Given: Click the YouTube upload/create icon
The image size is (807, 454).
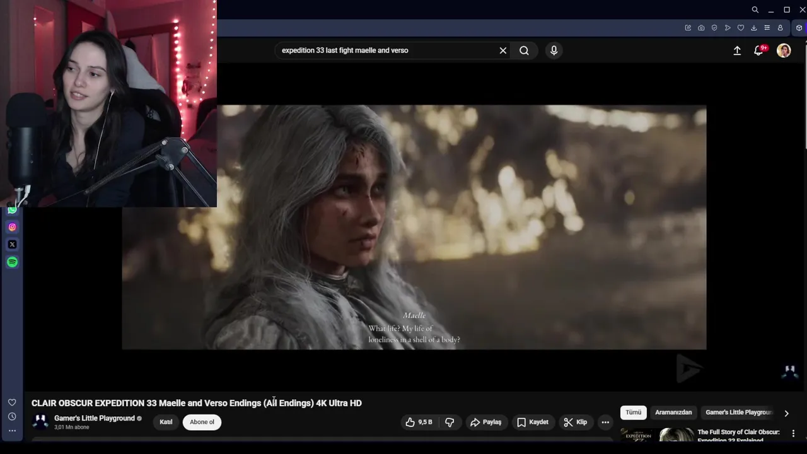Looking at the screenshot, I should point(737,50).
